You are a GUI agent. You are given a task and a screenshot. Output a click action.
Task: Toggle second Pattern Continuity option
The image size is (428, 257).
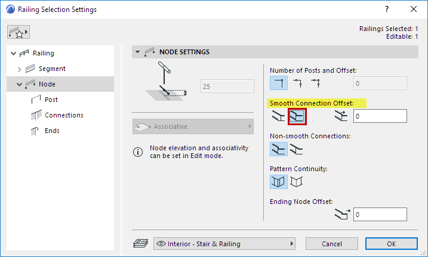coord(296,182)
